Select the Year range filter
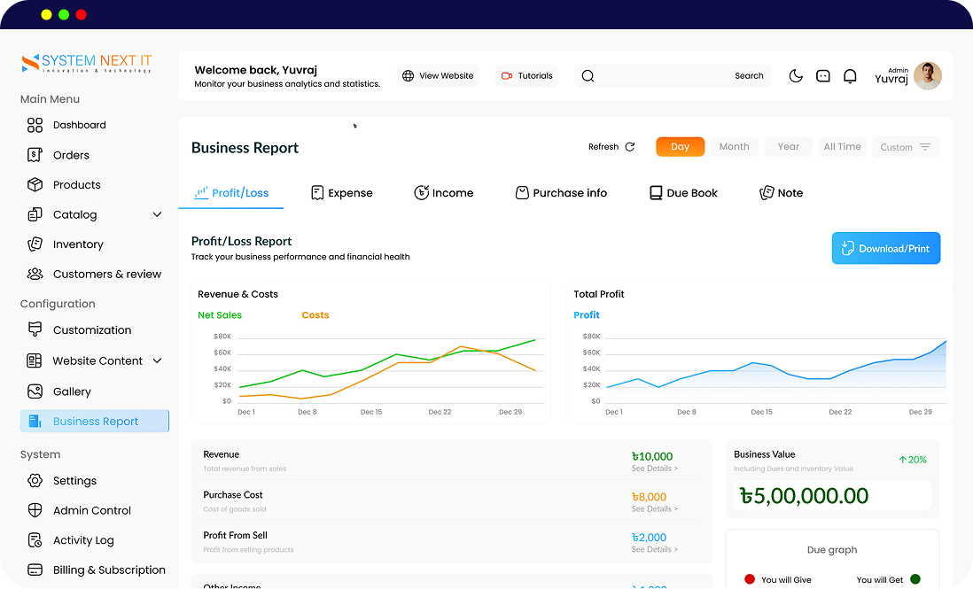Image resolution: width=973 pixels, height=589 pixels. pos(788,147)
